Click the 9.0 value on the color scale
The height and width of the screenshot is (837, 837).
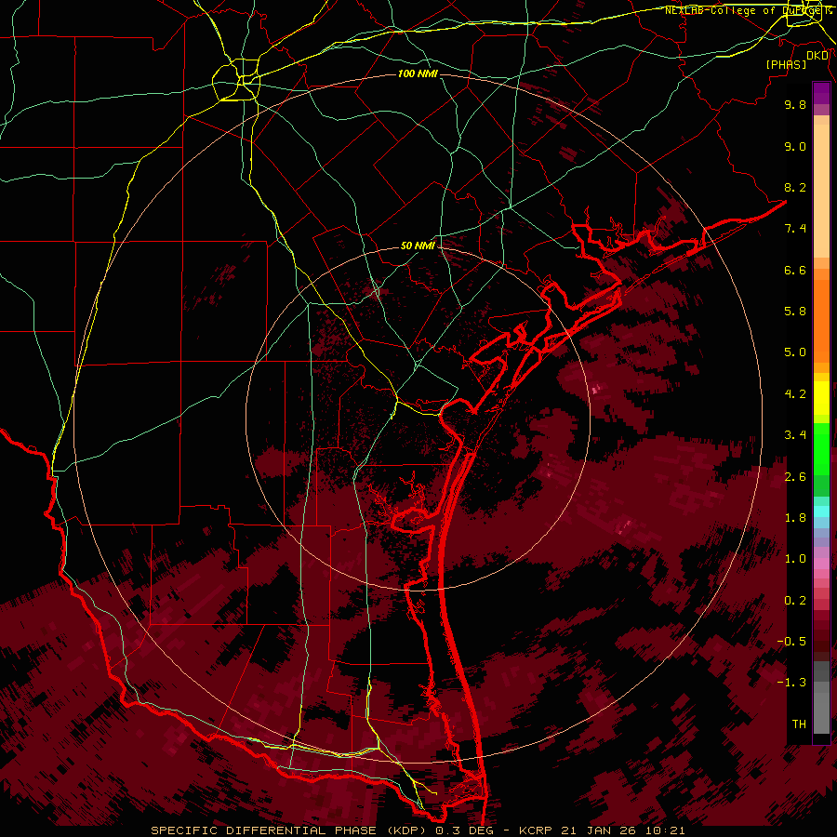(795, 146)
